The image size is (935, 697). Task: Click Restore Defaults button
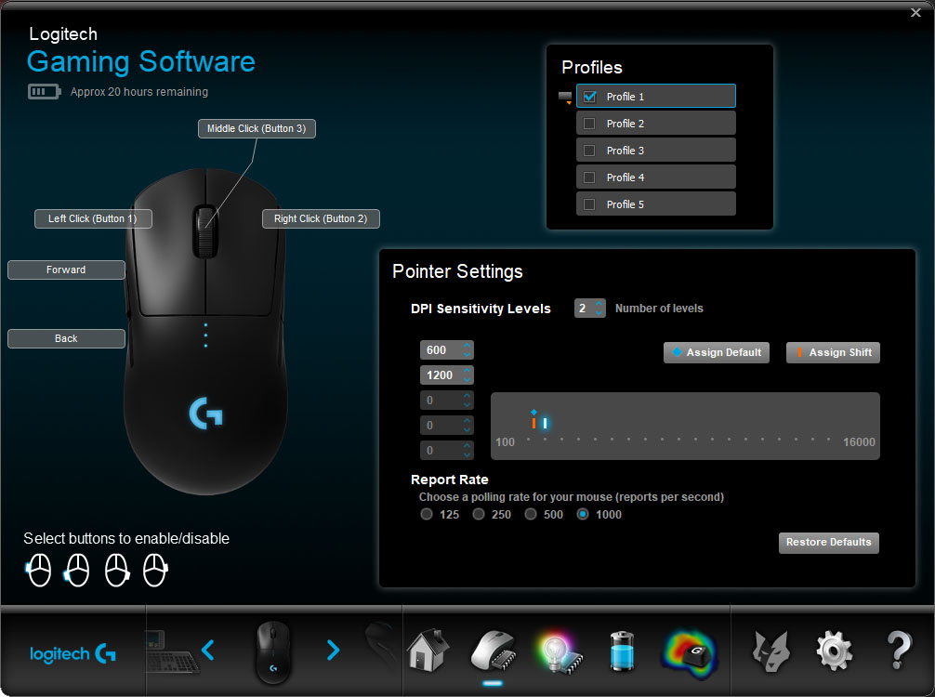tap(828, 543)
